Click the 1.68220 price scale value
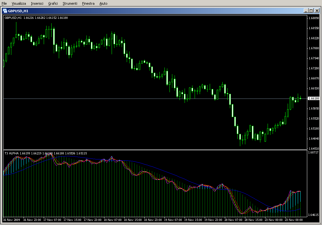Viewport: 322px width, 225px height. [314, 38]
